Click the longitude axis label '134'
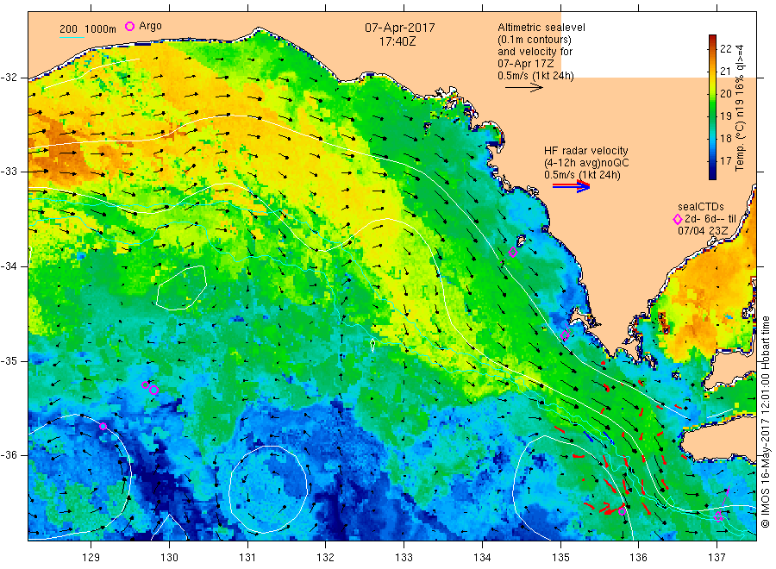 [482, 558]
